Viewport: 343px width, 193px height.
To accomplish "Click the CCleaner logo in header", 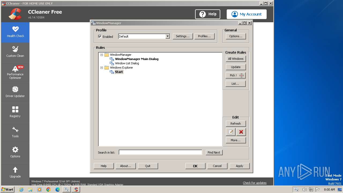I will (15, 14).
